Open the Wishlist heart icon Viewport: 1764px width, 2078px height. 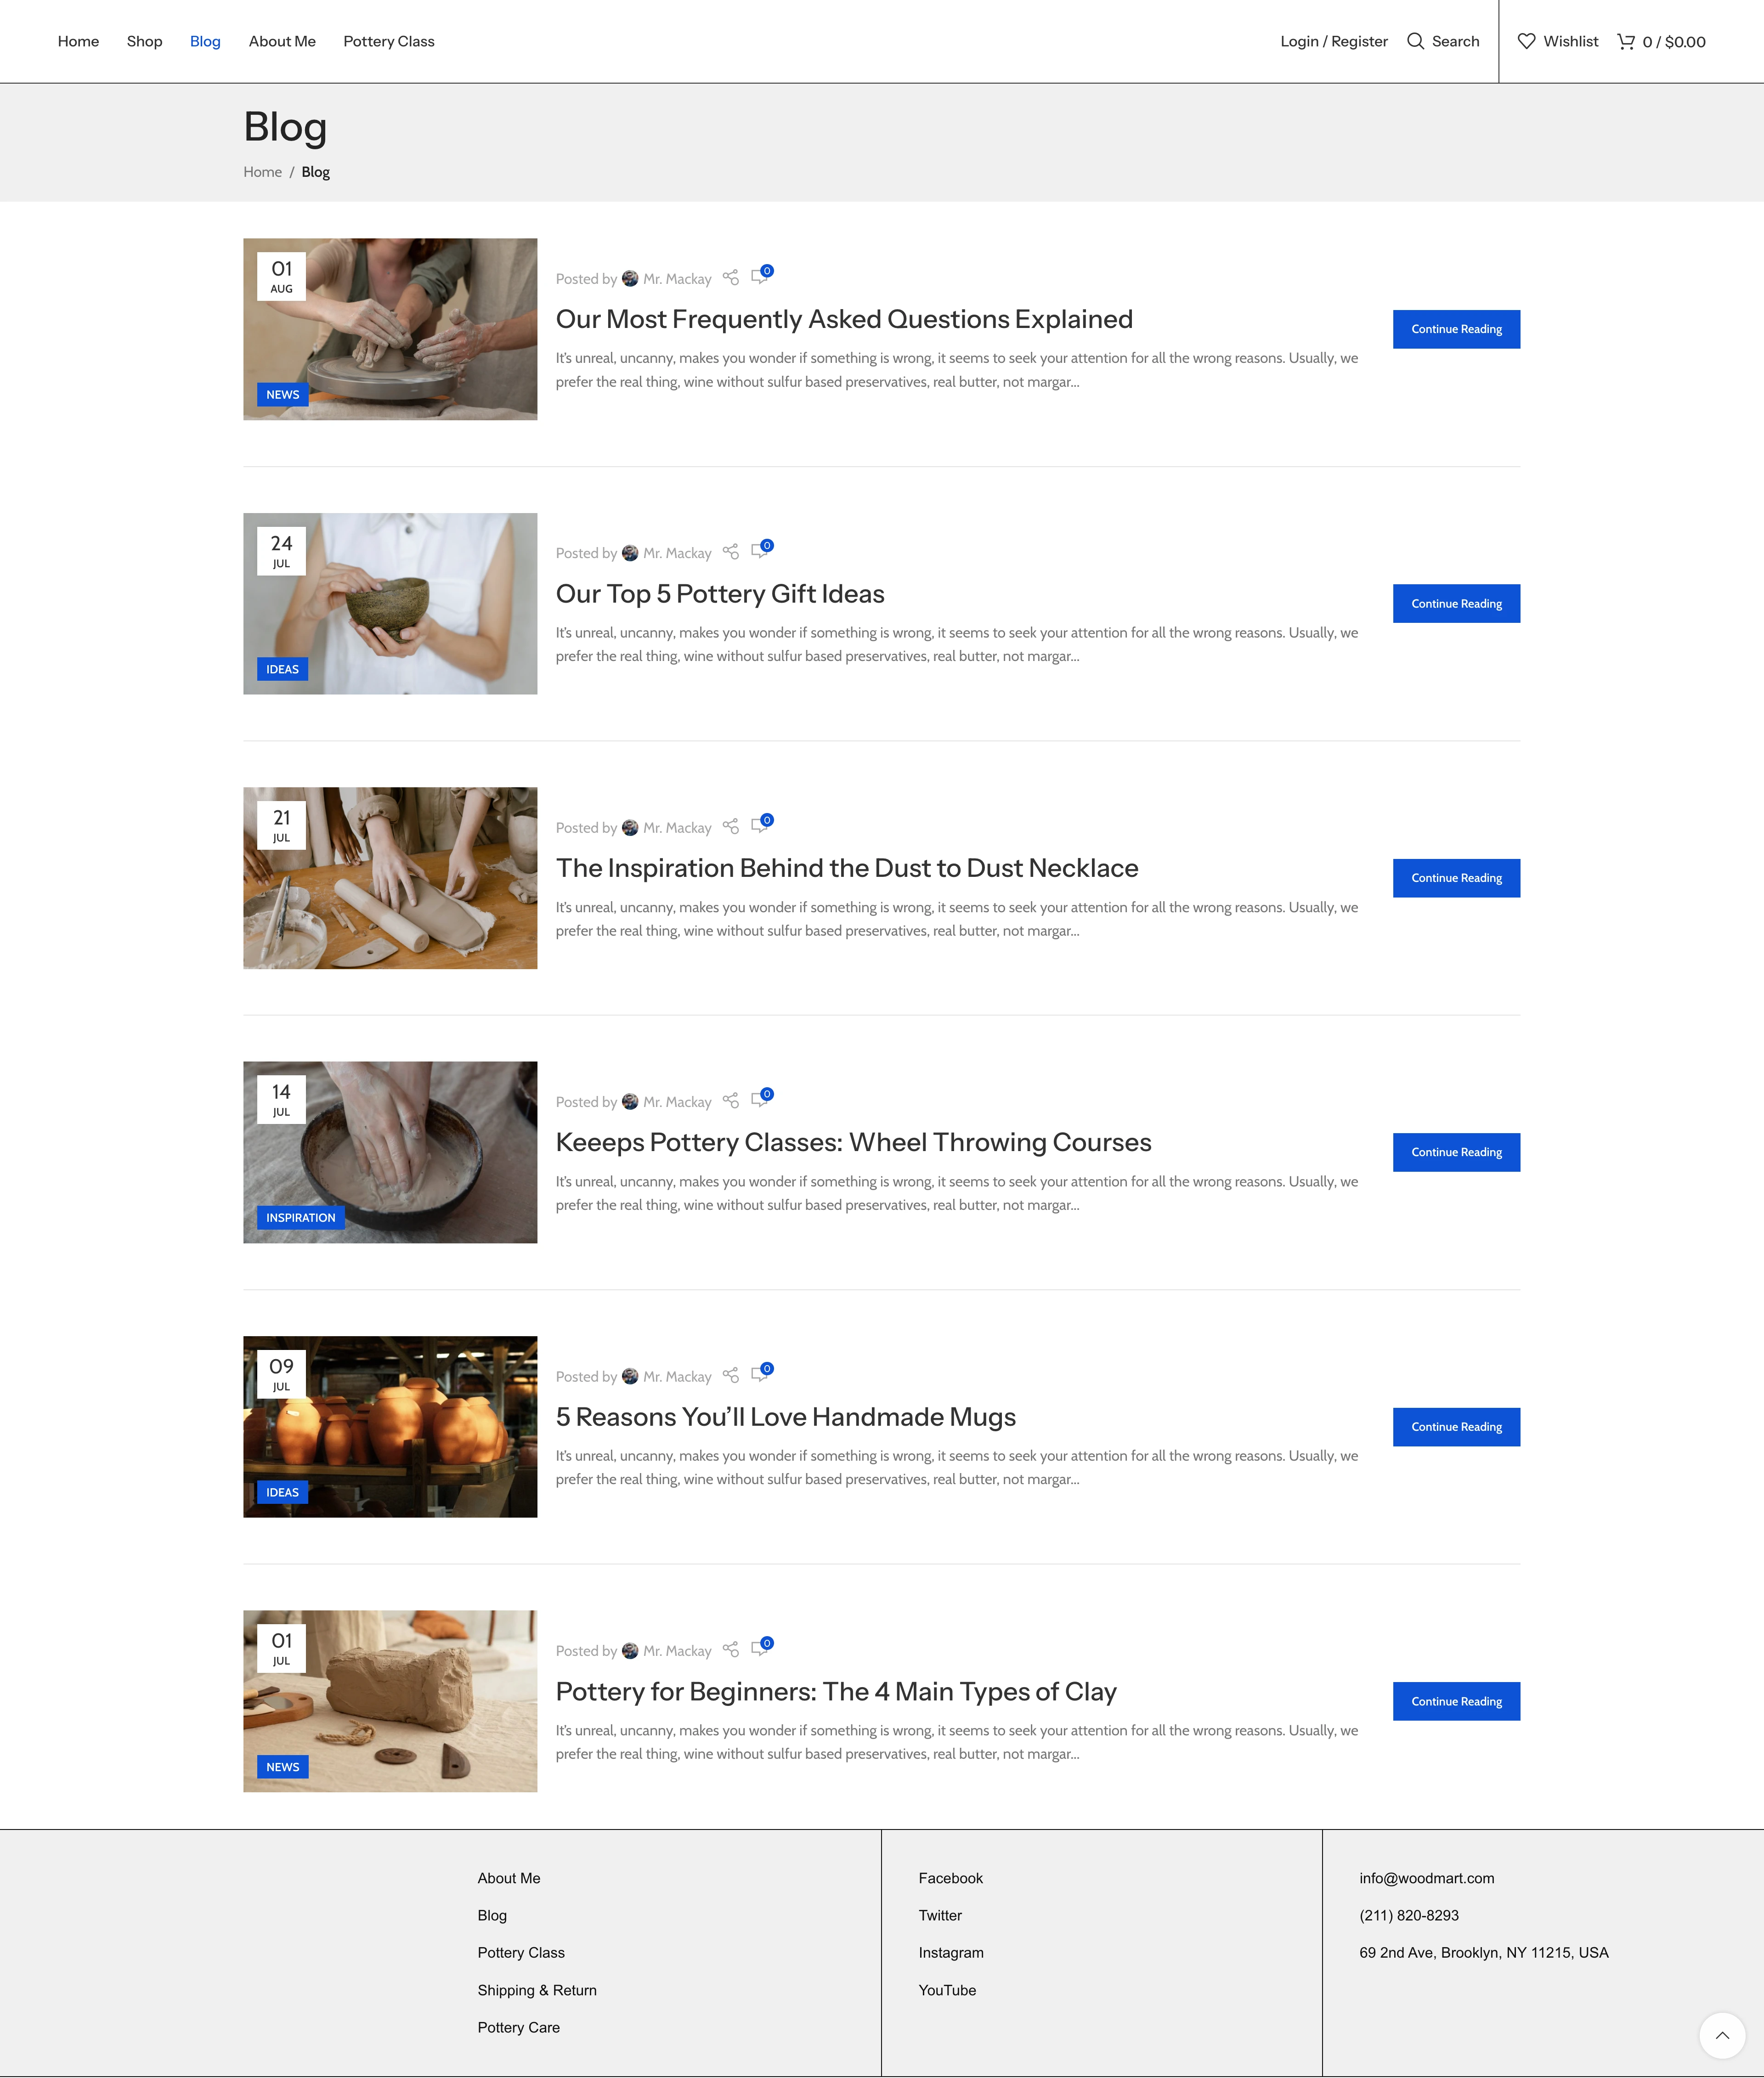click(1526, 41)
